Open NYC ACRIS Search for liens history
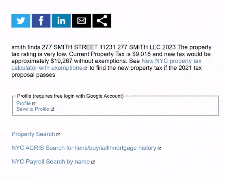Viewport: 225px width, 178px height. [x=84, y=148]
